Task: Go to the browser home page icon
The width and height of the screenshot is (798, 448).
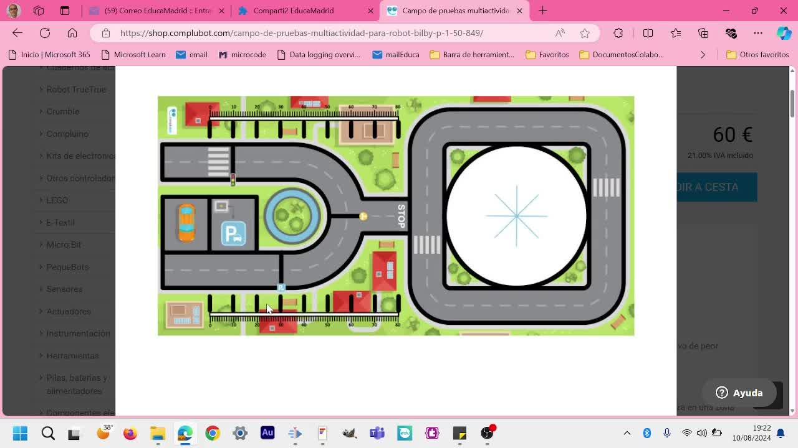Action: tap(72, 33)
